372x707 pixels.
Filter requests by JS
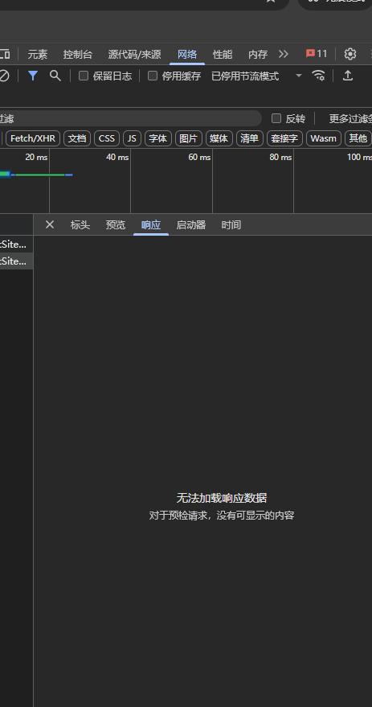point(132,138)
